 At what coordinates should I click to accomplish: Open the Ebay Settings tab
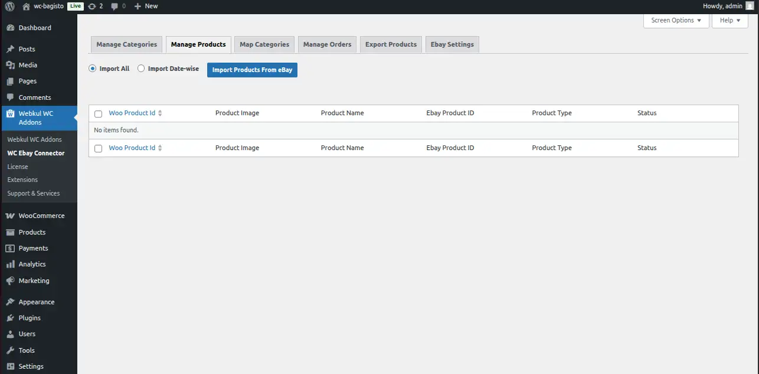click(x=452, y=44)
